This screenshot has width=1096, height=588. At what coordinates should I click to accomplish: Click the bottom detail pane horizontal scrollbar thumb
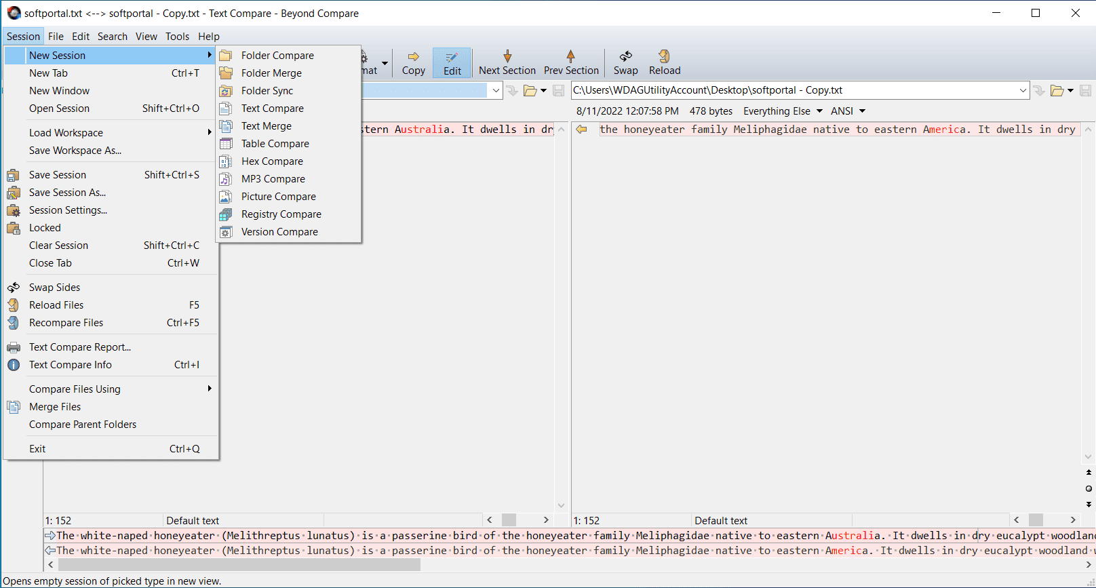pyautogui.click(x=239, y=565)
